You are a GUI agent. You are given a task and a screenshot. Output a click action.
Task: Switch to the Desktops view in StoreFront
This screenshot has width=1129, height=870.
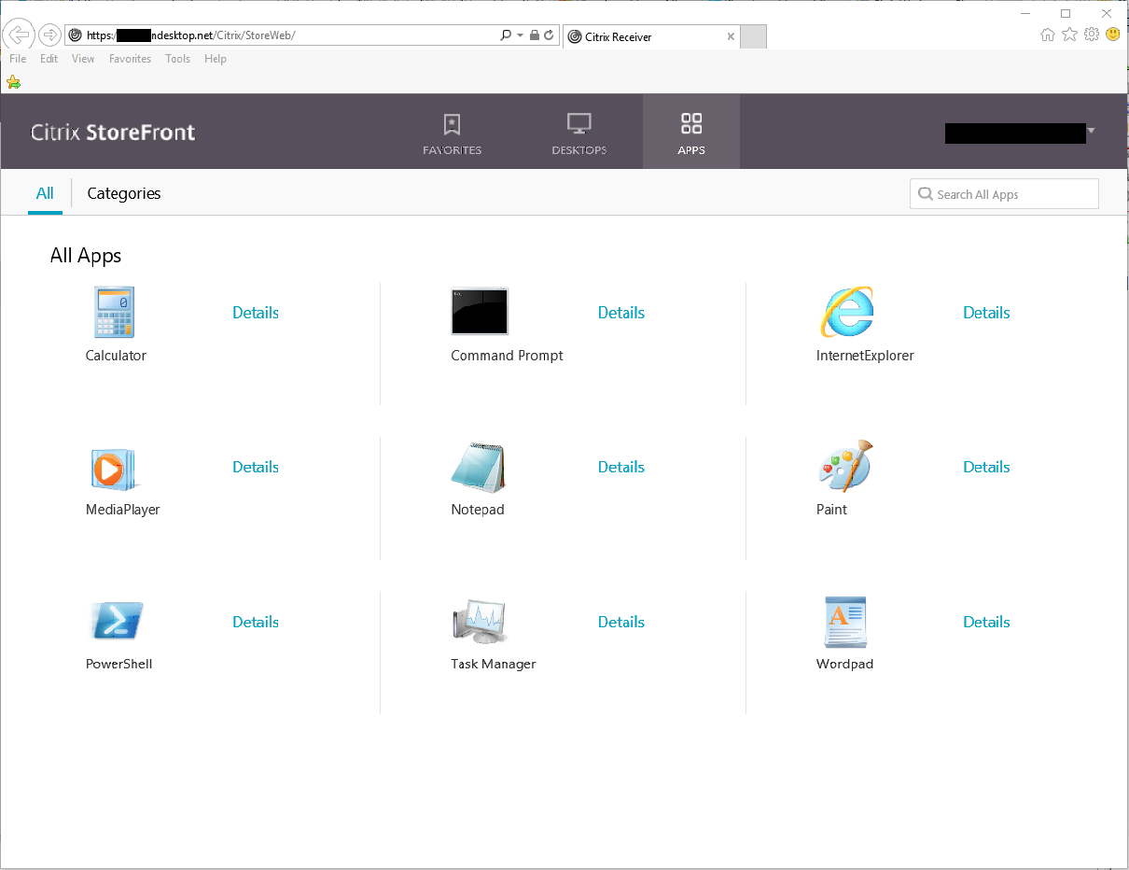coord(578,133)
